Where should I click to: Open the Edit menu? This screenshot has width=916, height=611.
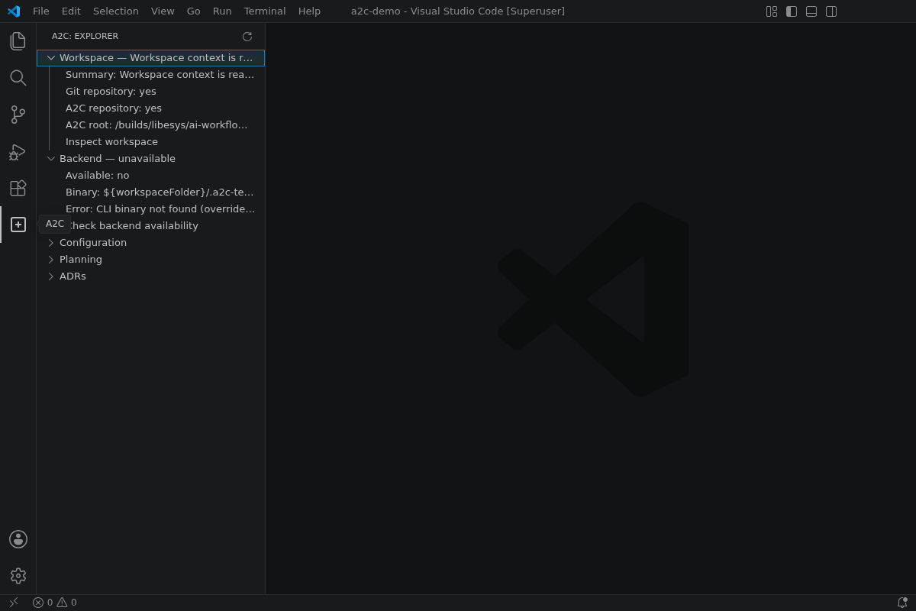71,11
